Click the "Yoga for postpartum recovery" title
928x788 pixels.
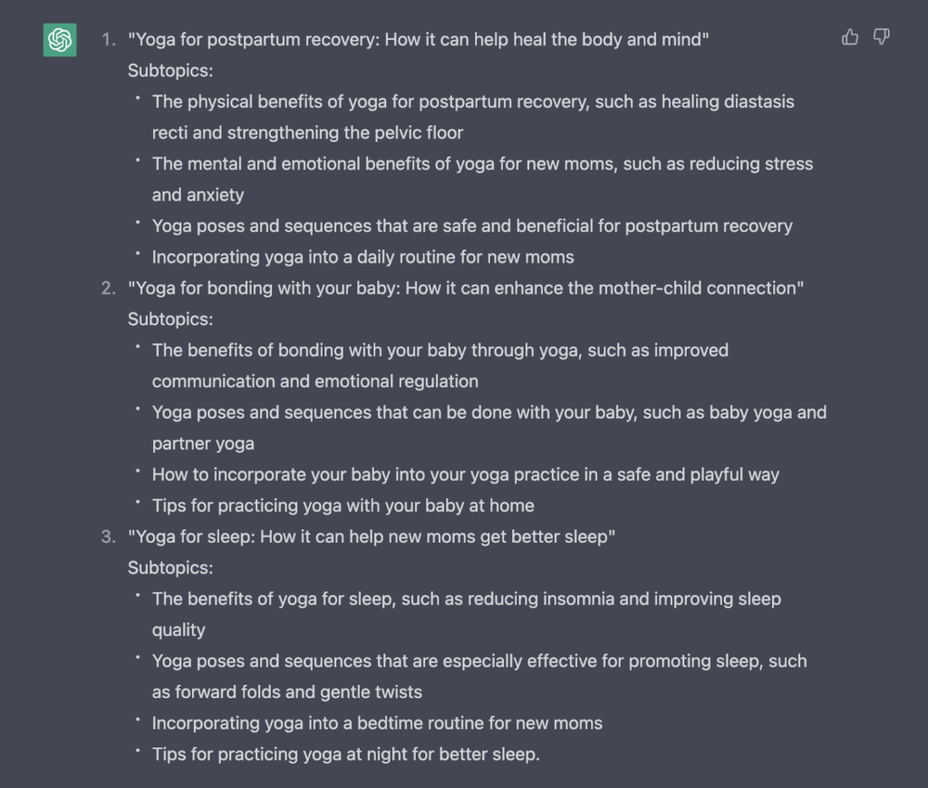coord(418,40)
